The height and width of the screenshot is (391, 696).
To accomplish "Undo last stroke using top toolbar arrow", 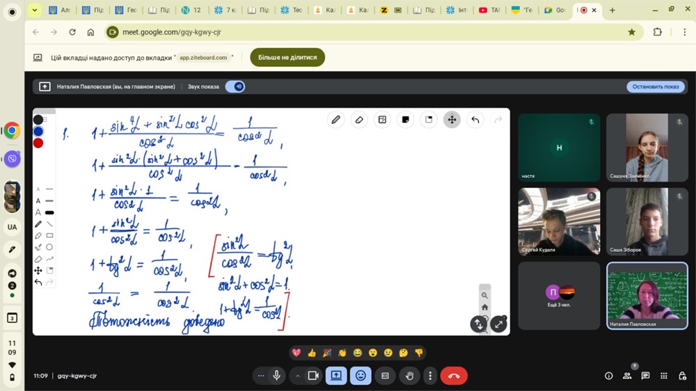I will [x=475, y=120].
